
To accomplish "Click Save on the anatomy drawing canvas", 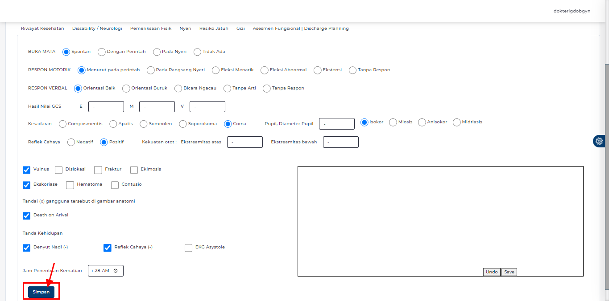I will point(509,272).
